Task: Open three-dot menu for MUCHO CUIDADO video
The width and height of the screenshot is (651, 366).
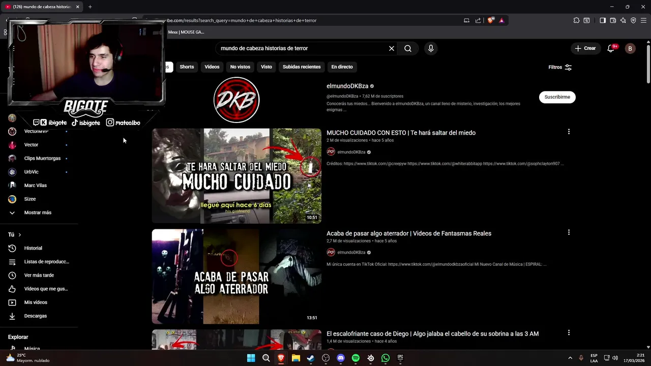Action: click(x=569, y=132)
